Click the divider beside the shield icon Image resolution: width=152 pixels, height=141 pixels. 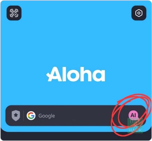click(x=23, y=115)
